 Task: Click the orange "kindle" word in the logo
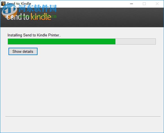pos(41,17)
